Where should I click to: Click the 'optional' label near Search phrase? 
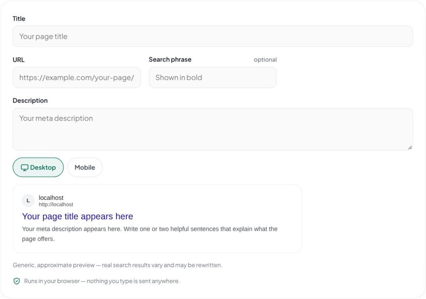pos(265,60)
